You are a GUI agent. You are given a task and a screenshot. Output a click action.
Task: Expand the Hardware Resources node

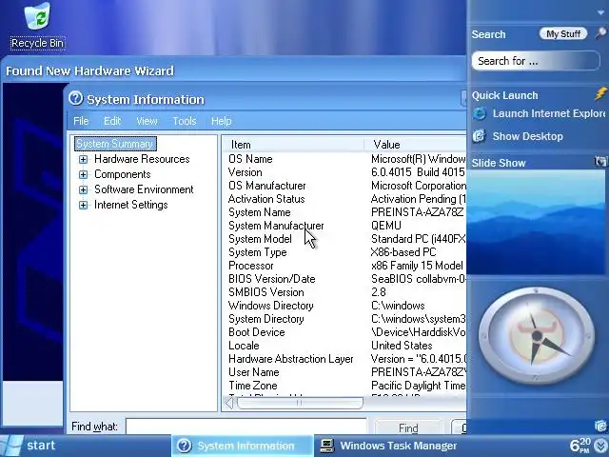83,159
